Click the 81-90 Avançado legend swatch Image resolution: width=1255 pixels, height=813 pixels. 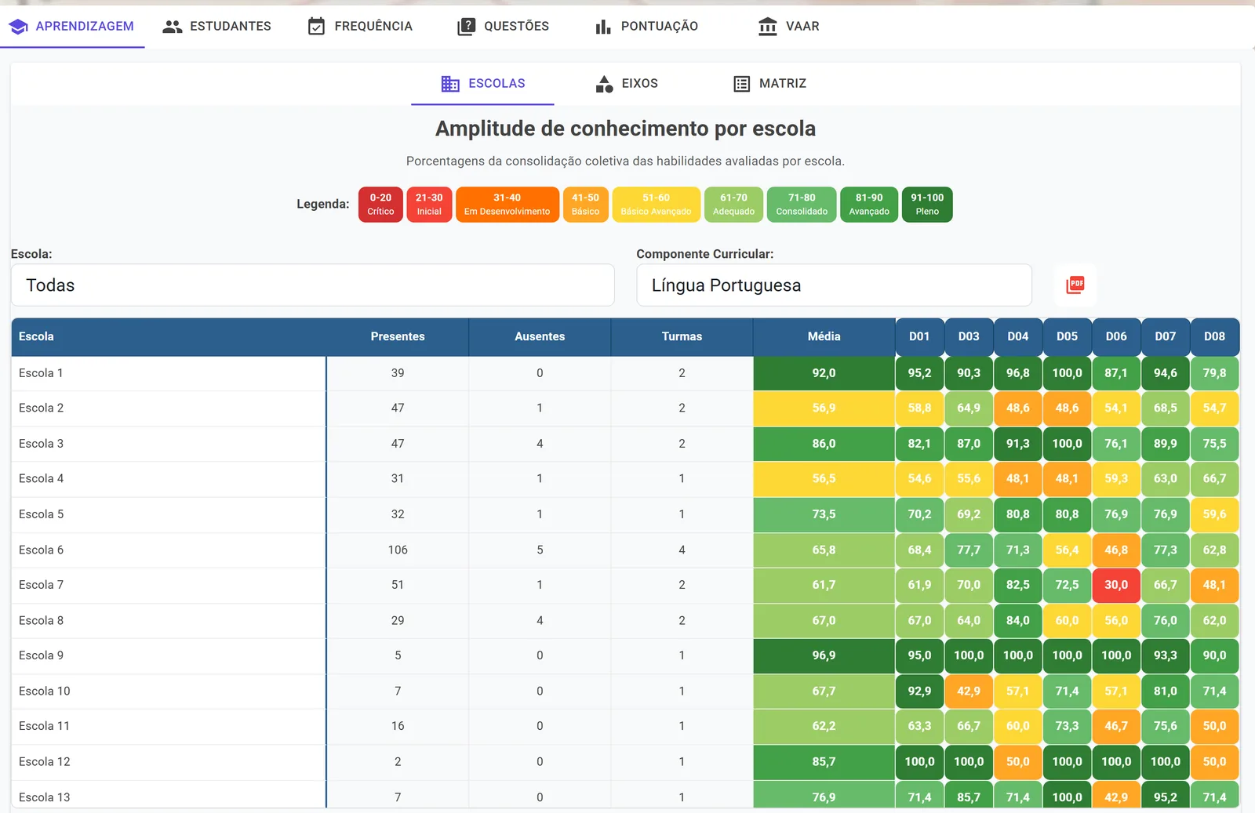[x=869, y=205]
